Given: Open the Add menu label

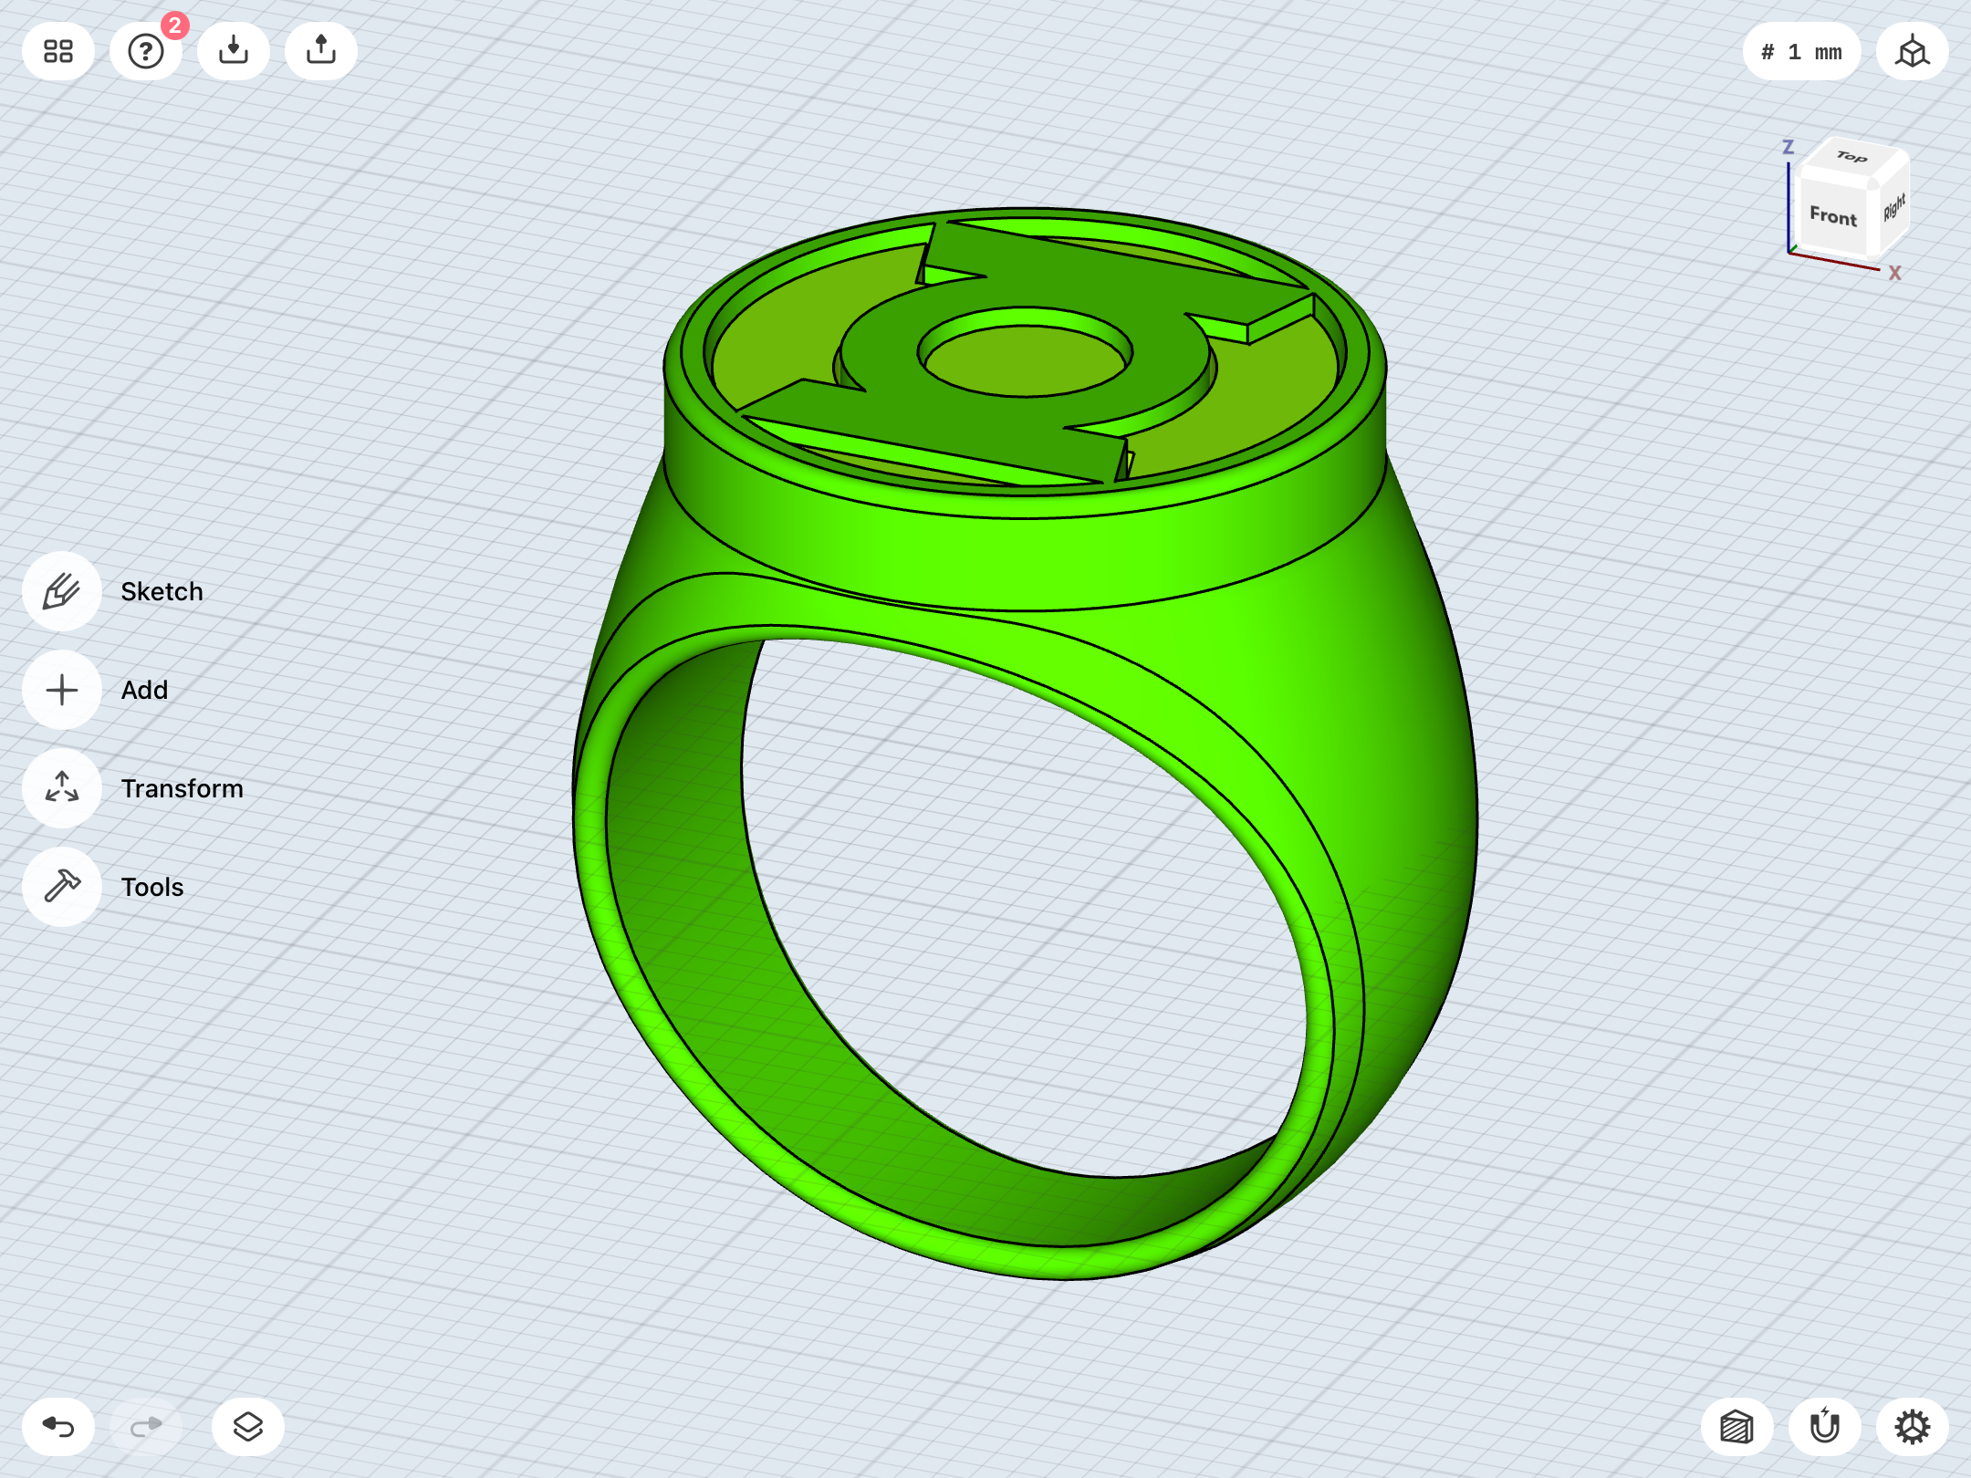Looking at the screenshot, I should click(x=145, y=690).
